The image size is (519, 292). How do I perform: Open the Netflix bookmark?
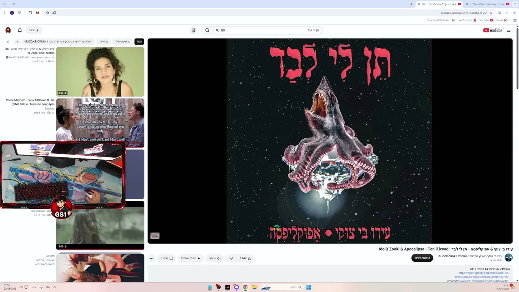[467, 20]
